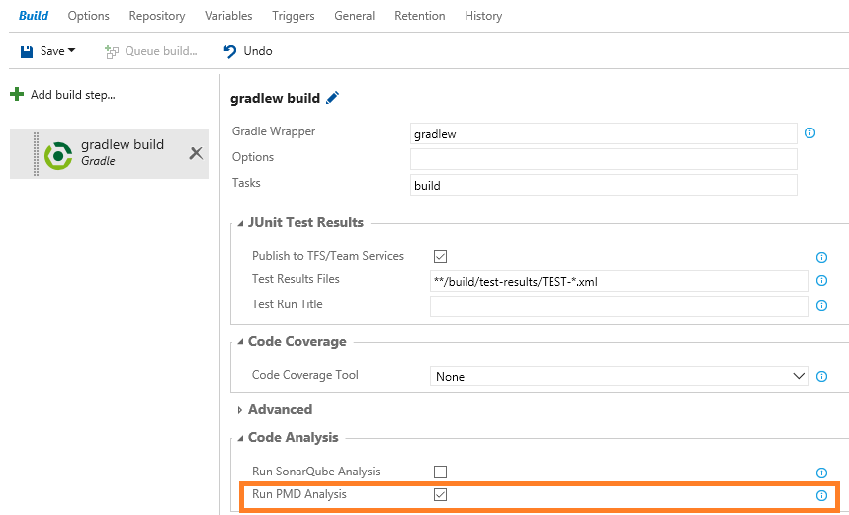Click the Tasks label
Screen dimensions: 849x515
pyautogui.click(x=246, y=183)
